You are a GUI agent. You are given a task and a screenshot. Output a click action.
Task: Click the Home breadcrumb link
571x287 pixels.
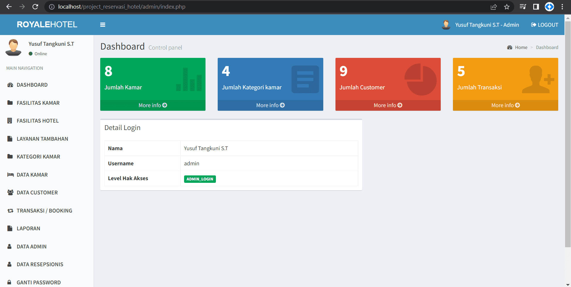[x=521, y=47]
